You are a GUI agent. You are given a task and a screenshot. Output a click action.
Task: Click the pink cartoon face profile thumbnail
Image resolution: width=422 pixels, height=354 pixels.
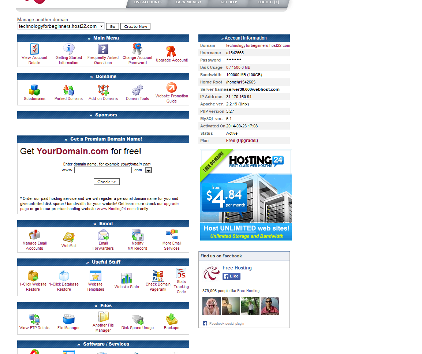[211, 306]
